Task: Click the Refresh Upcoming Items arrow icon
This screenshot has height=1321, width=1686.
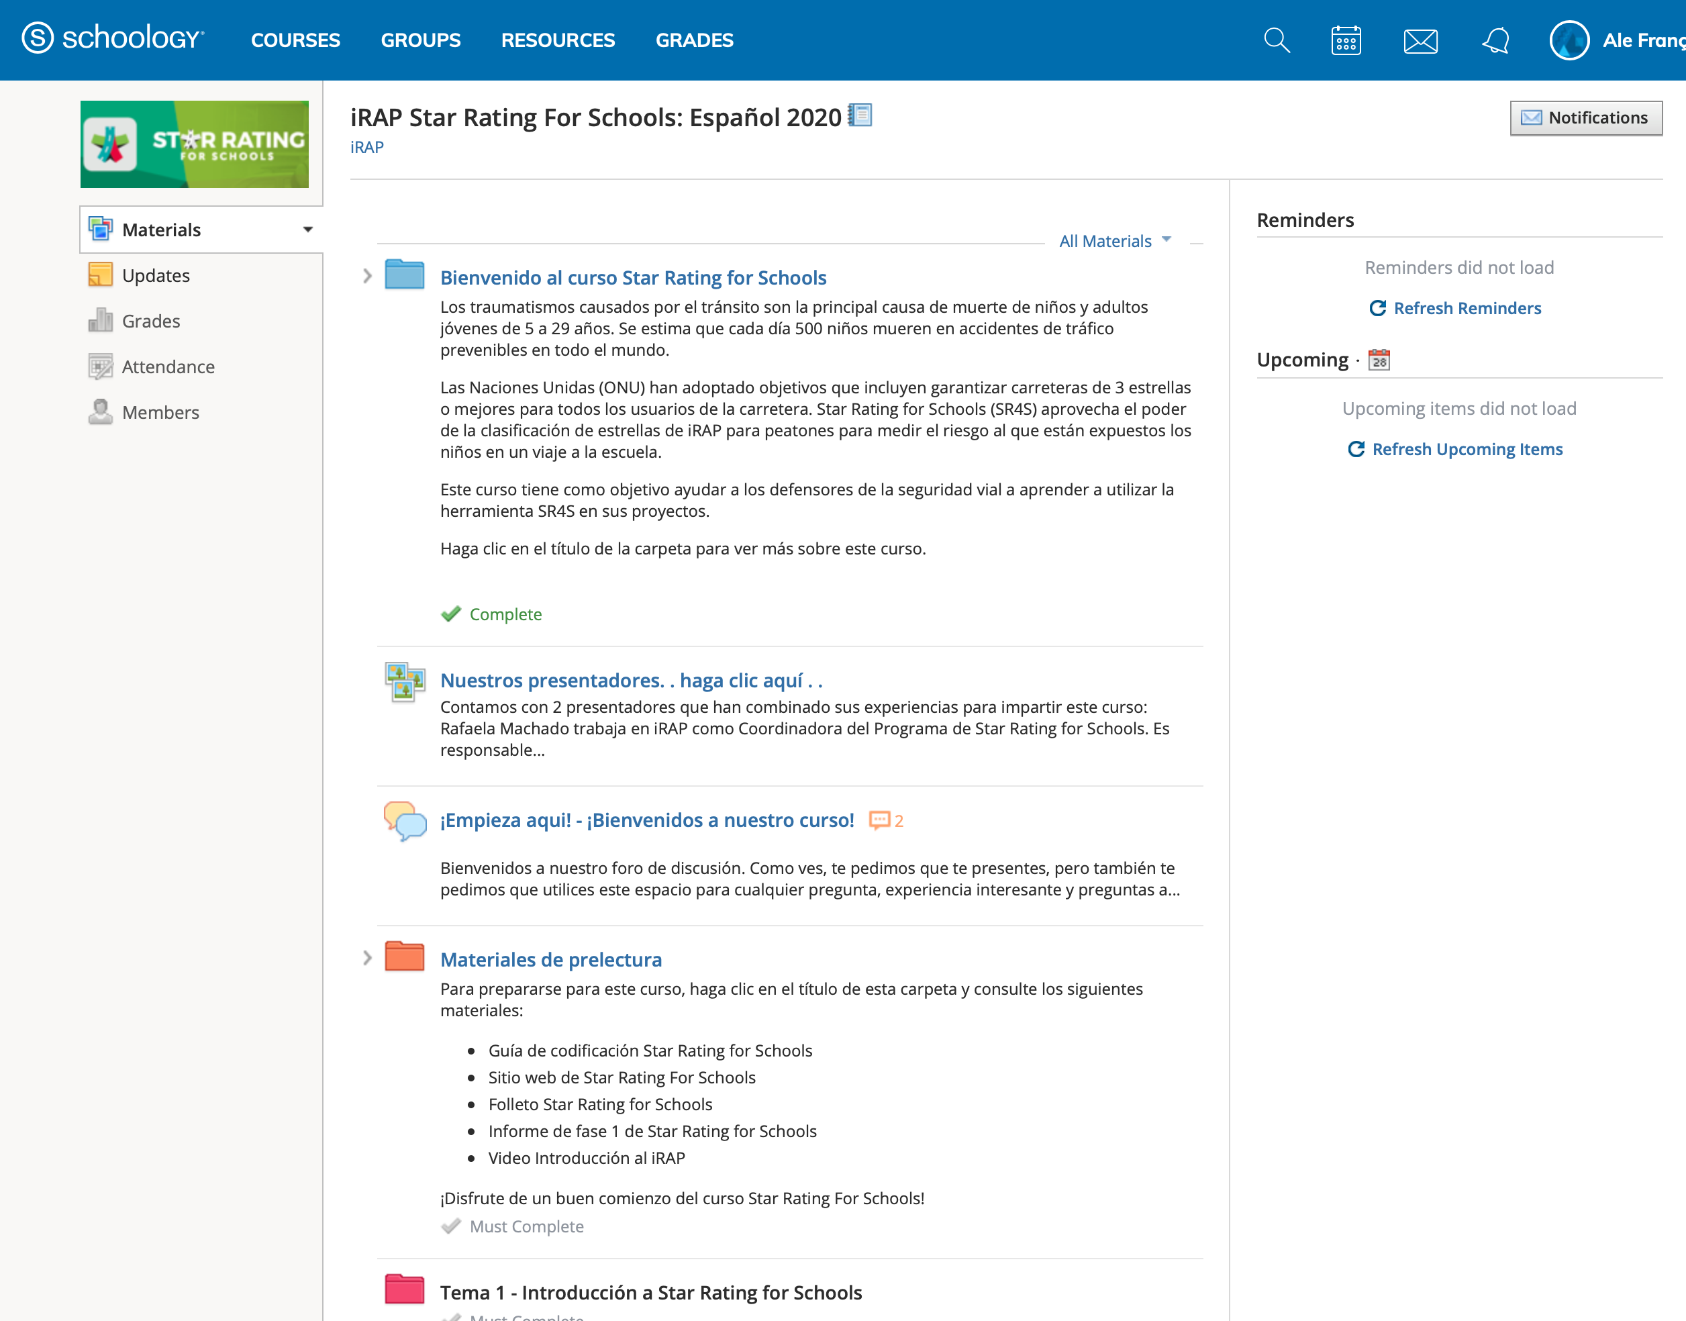Action: click(x=1356, y=449)
